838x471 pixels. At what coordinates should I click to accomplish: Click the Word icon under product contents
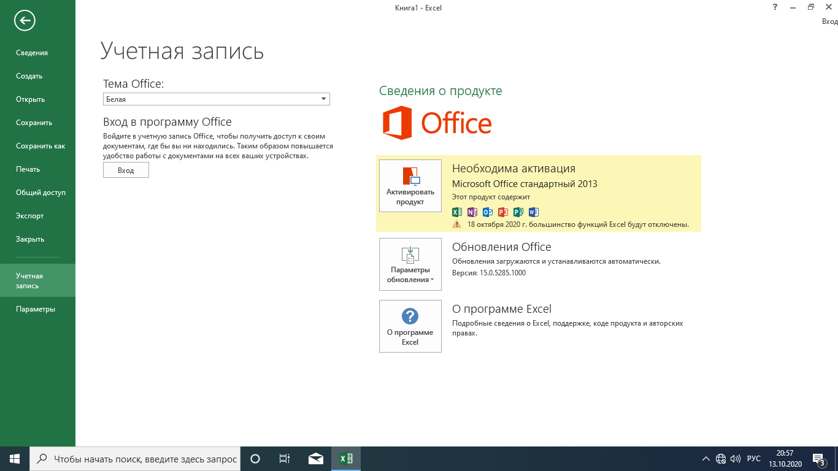pos(534,212)
